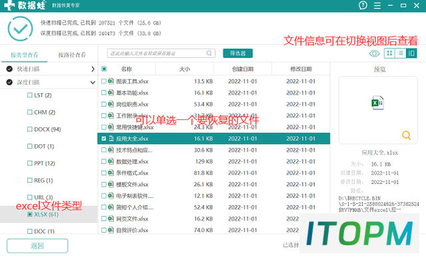Click the Excel icon beside 岗位职责.xlsx
Image resolution: width=426 pixels, height=260 pixels.
point(111,104)
